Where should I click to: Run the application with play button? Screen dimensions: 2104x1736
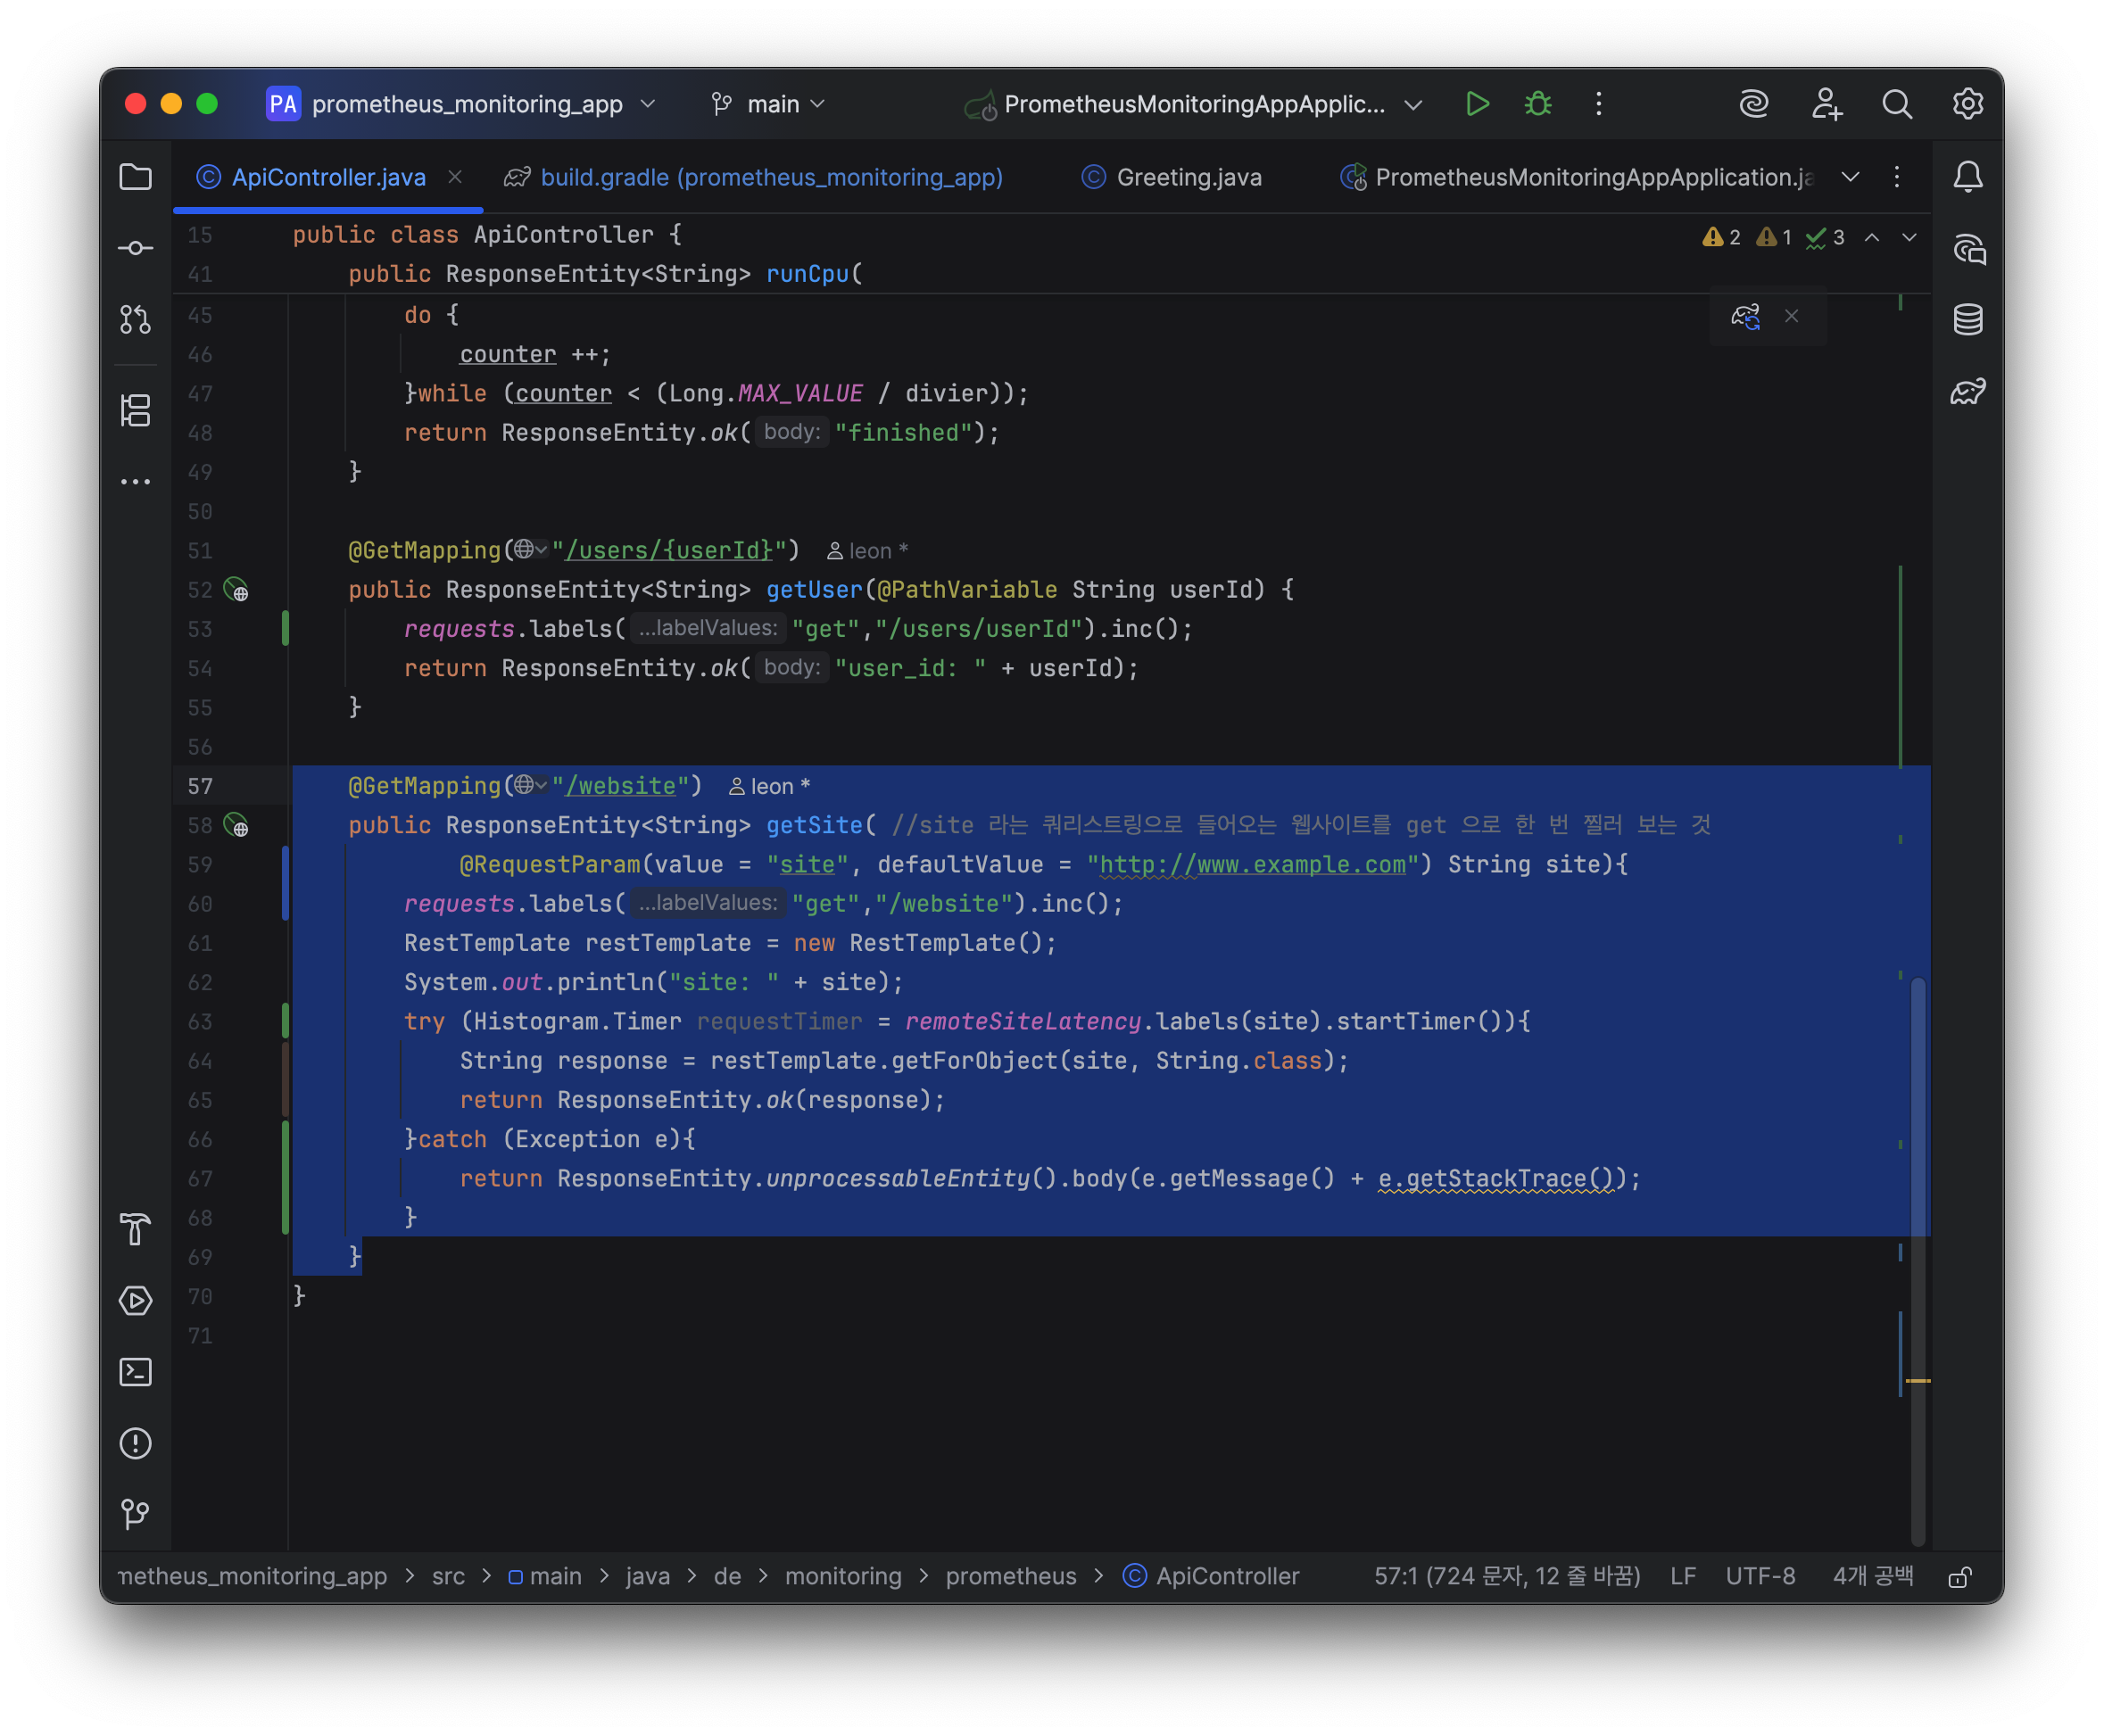(1476, 104)
